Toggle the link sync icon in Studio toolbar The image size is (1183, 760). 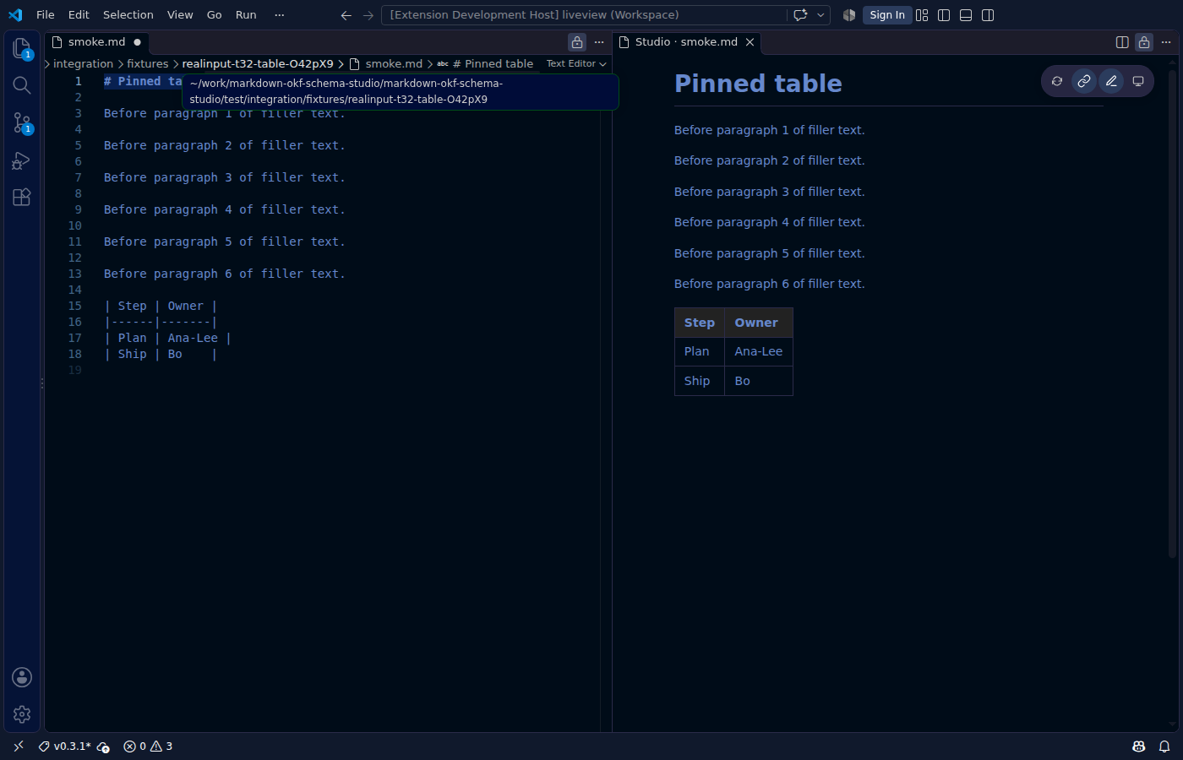pos(1084,81)
